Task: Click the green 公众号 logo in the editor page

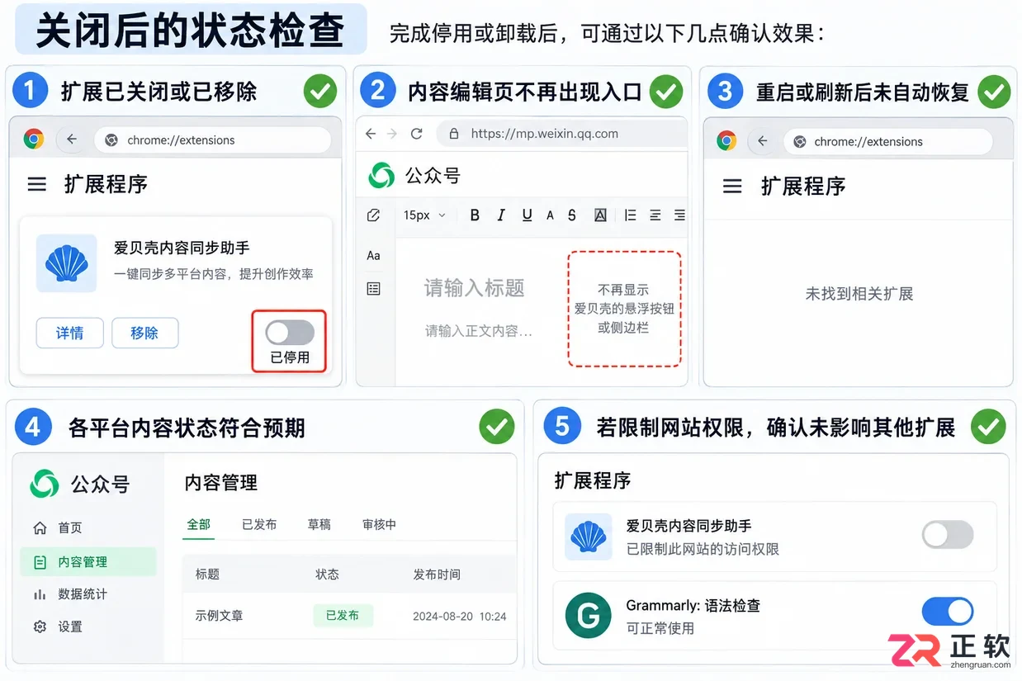Action: tap(381, 175)
